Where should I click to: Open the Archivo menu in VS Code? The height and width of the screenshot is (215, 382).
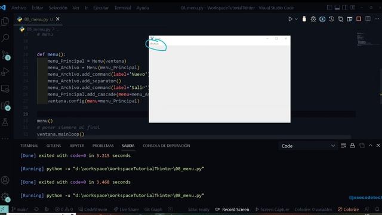[19, 8]
